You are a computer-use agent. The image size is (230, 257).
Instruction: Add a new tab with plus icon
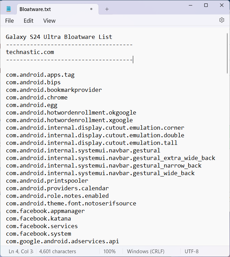click(x=107, y=9)
